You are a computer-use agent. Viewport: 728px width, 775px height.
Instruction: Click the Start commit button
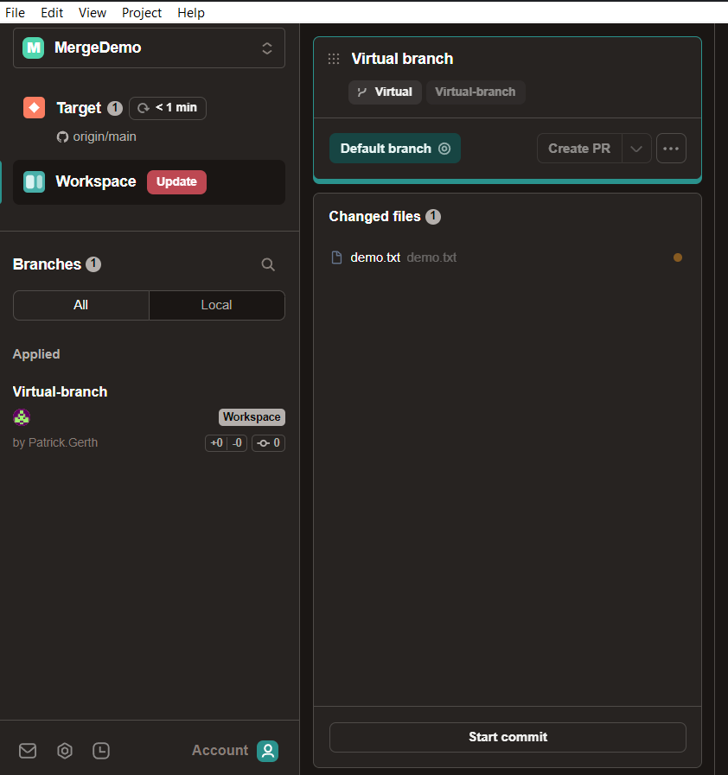508,737
